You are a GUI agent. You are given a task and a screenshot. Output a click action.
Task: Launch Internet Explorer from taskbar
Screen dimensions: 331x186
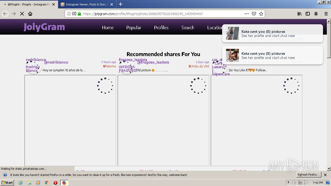(21, 183)
